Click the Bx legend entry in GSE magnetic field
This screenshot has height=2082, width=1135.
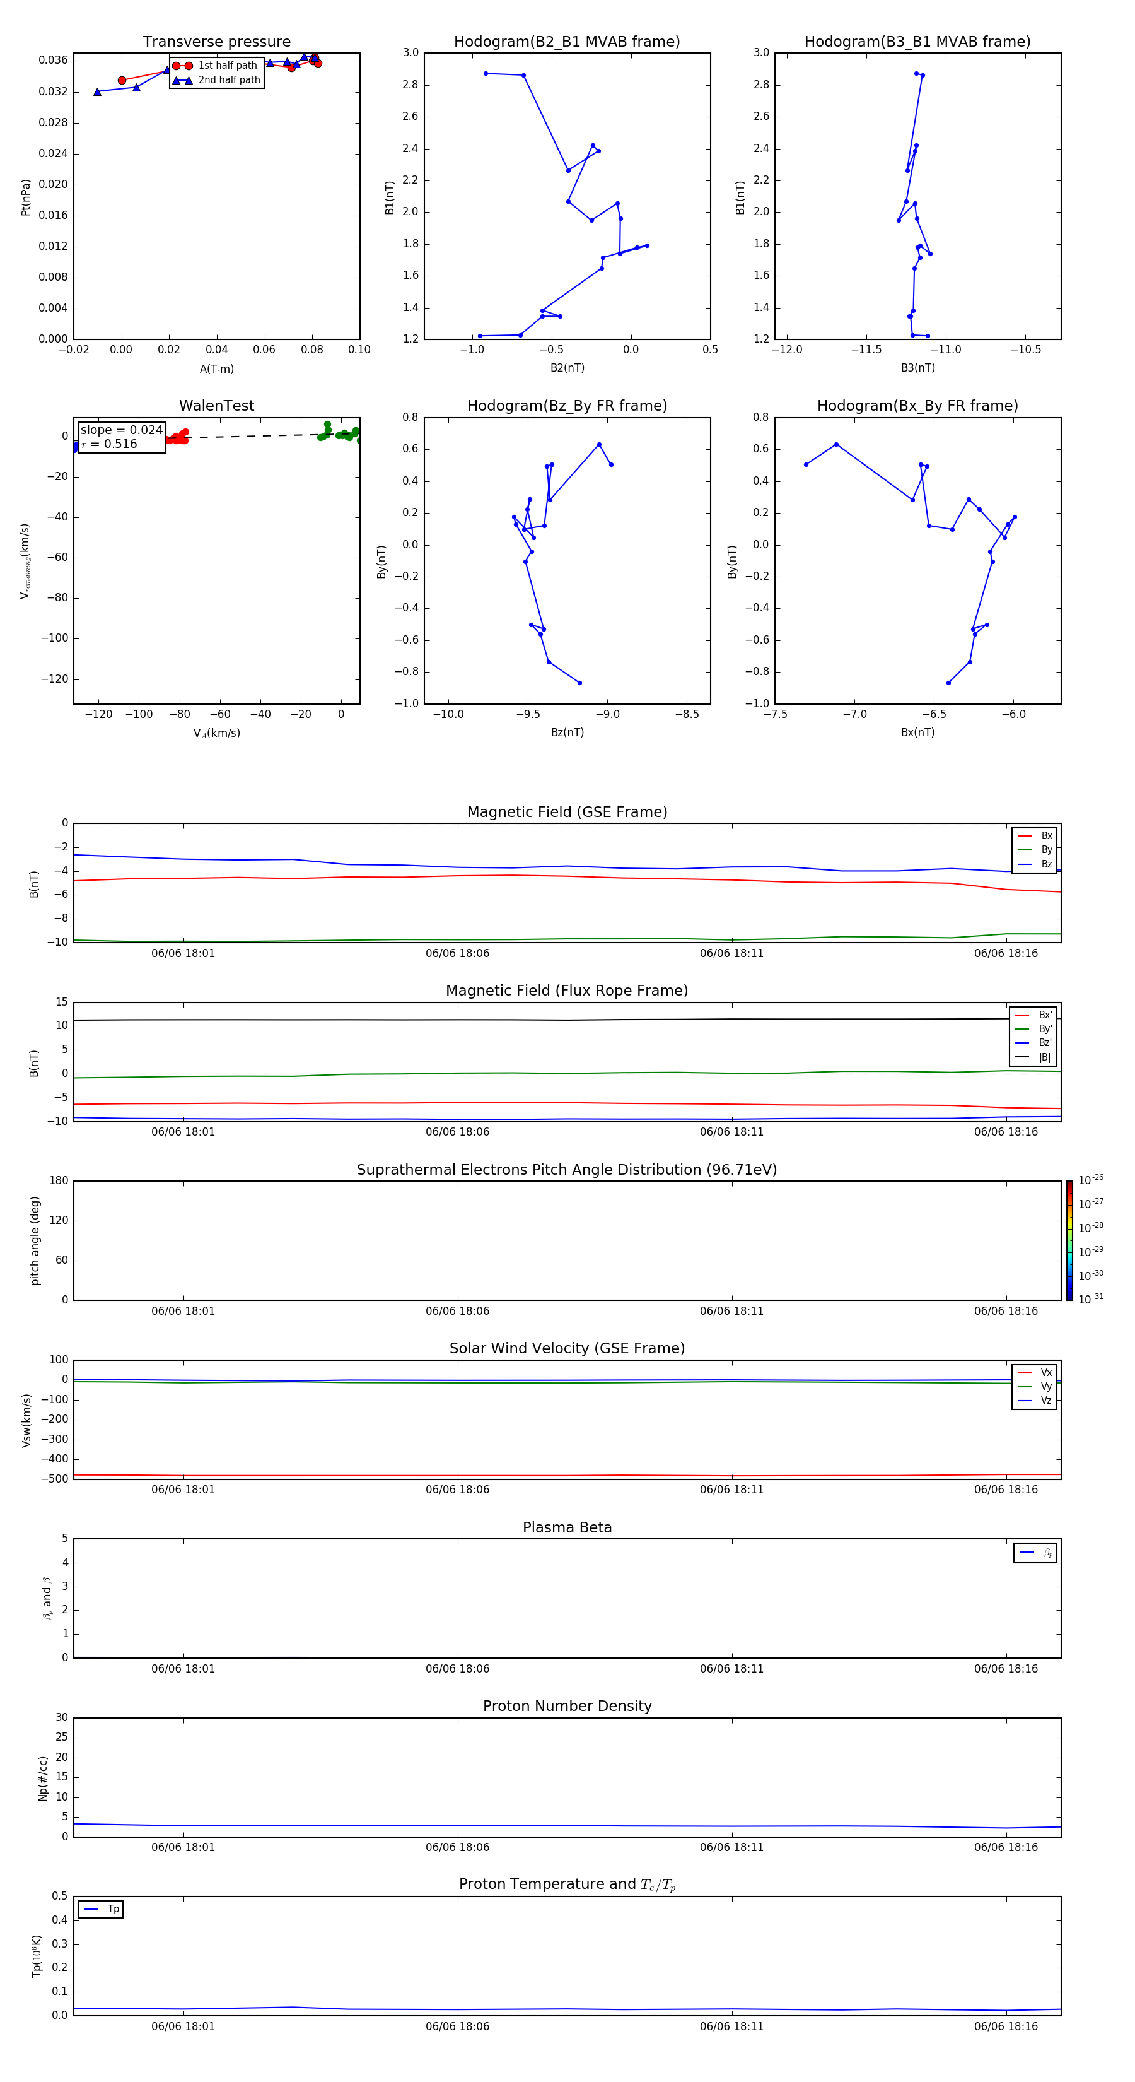pos(1035,836)
